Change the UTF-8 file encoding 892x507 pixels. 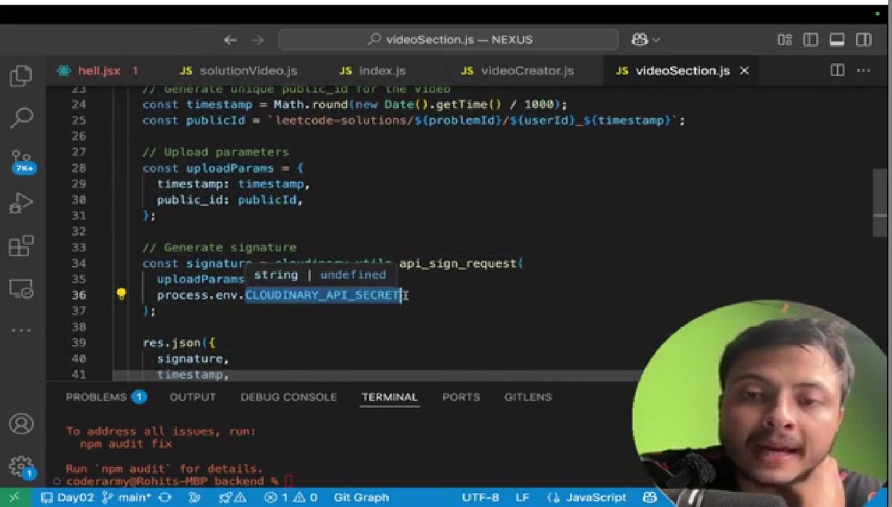coord(480,497)
